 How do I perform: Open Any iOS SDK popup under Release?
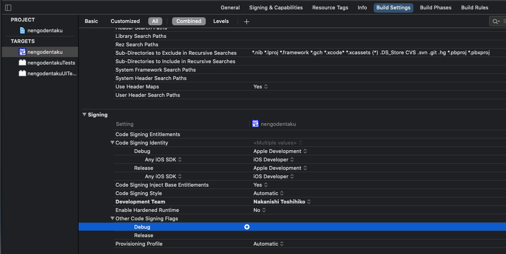[x=163, y=176]
